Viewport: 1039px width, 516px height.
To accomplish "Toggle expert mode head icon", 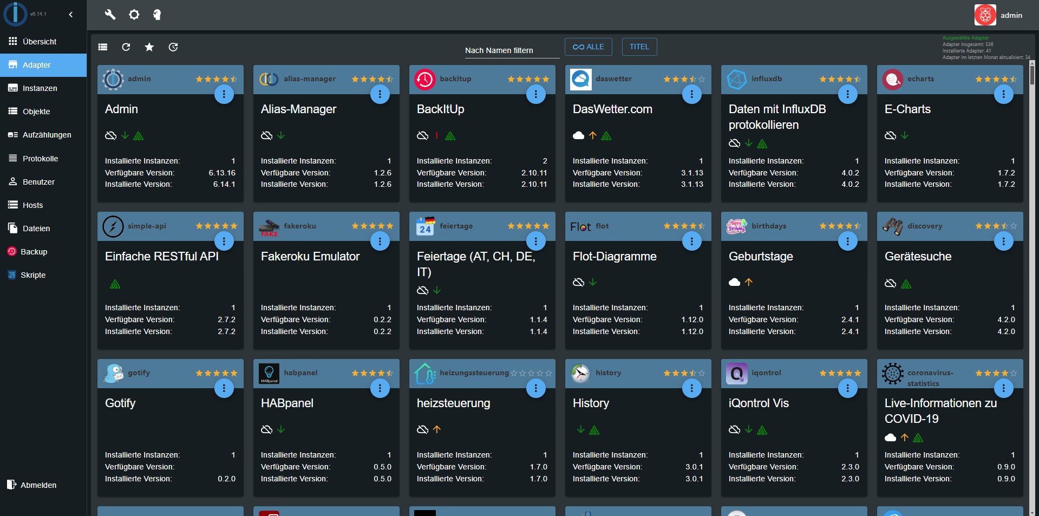I will tap(157, 15).
